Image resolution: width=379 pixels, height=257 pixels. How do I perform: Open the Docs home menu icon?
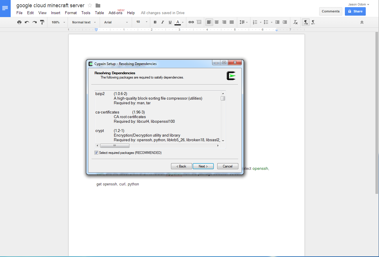[5, 8]
